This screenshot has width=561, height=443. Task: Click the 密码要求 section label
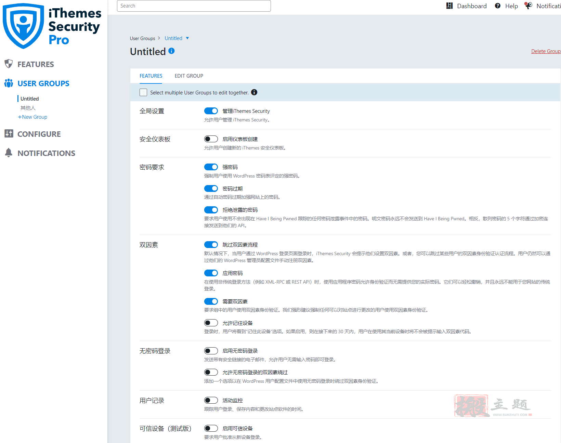click(152, 167)
